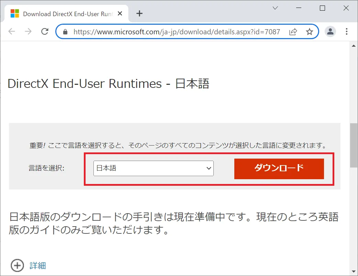Open tab search chevron in title bar
This screenshot has height=276, width=358.
(x=275, y=8)
